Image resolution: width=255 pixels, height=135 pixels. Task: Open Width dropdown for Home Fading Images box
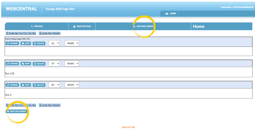click(x=72, y=43)
